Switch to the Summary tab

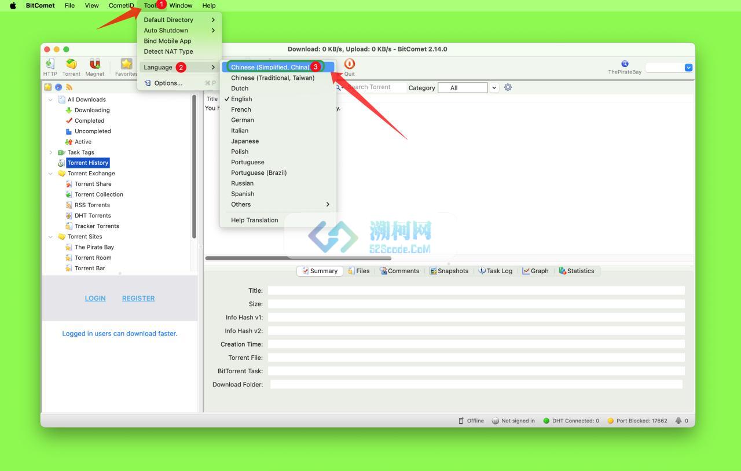click(x=320, y=271)
